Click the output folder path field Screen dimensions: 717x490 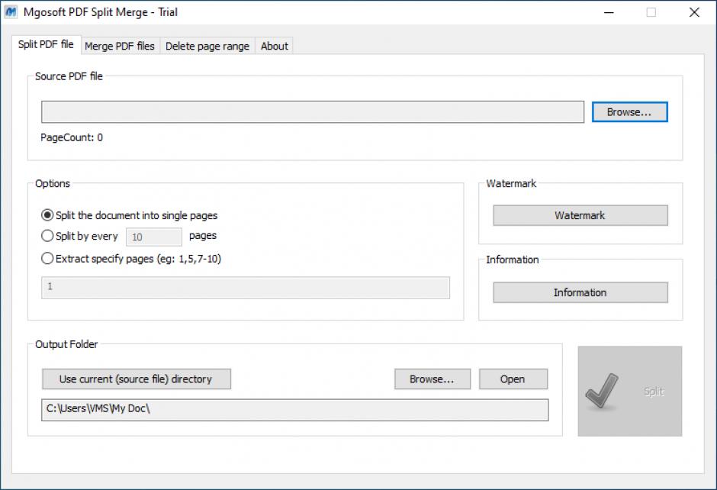click(x=295, y=409)
